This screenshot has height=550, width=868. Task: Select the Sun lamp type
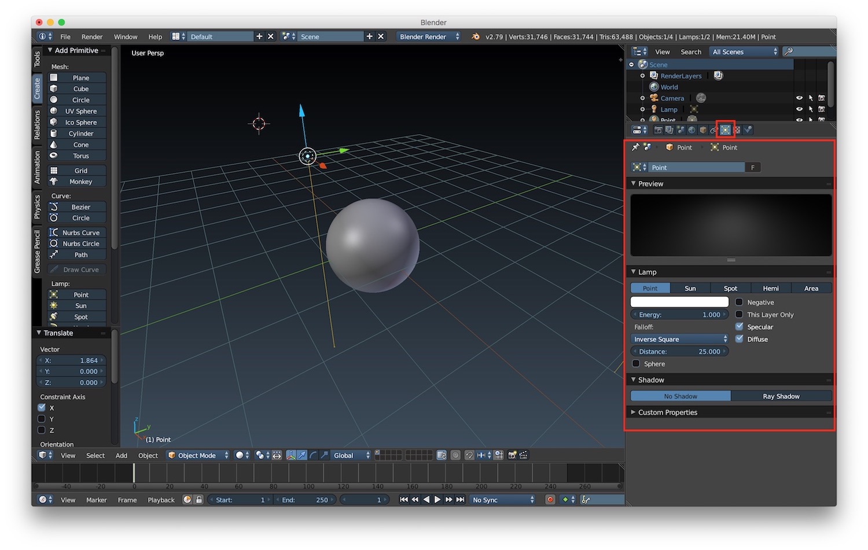(x=690, y=288)
